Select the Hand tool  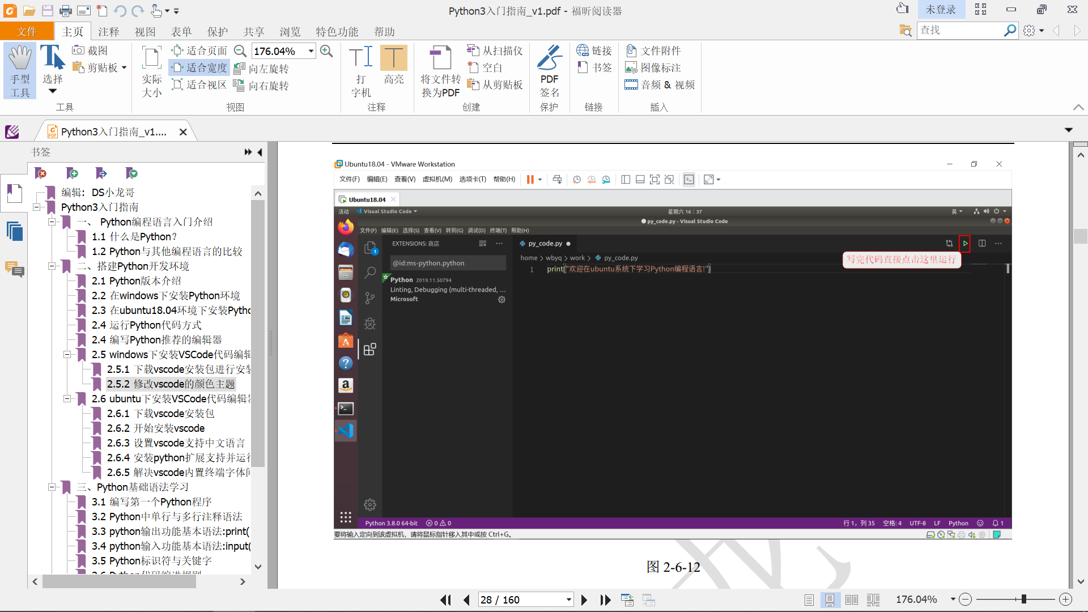20,70
